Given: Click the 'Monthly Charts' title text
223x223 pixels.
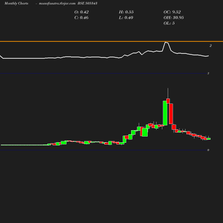Looking at the screenshot, I should tap(16, 3).
